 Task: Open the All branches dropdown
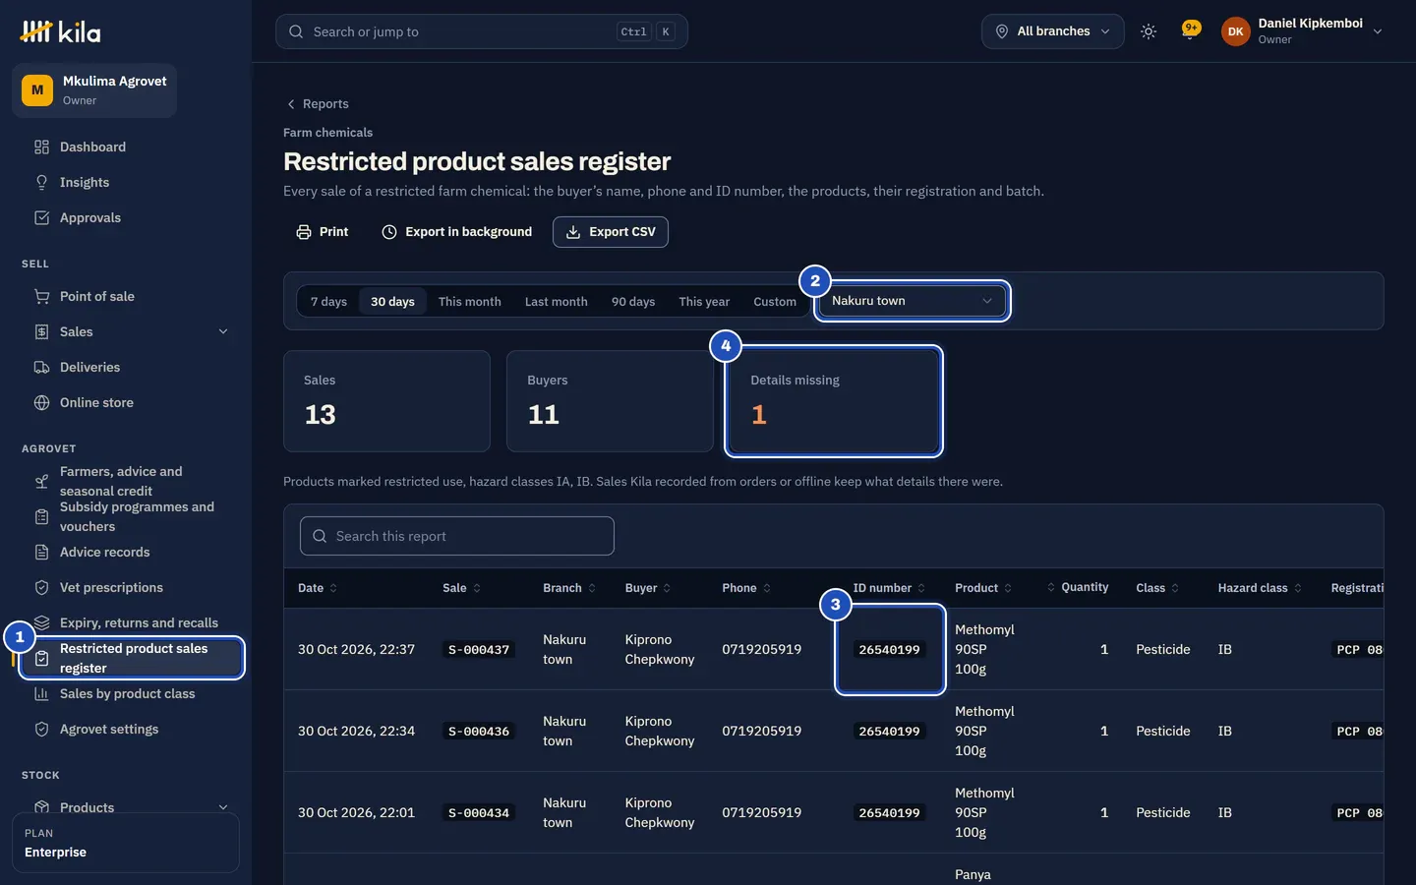point(1052,31)
